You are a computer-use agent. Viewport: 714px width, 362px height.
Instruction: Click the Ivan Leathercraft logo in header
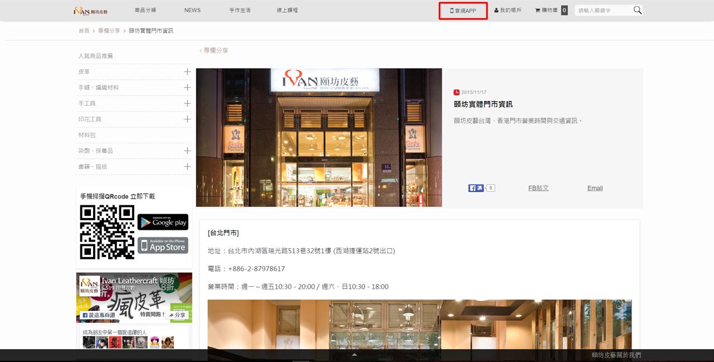pyautogui.click(x=90, y=11)
